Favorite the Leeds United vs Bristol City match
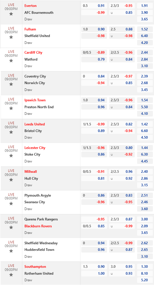Image resolution: width=154 pixels, height=285 pixels. 11,132
